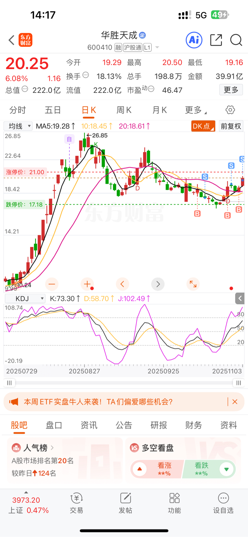Move chart left with arrow button
The height and width of the screenshot is (537, 248).
(122, 284)
